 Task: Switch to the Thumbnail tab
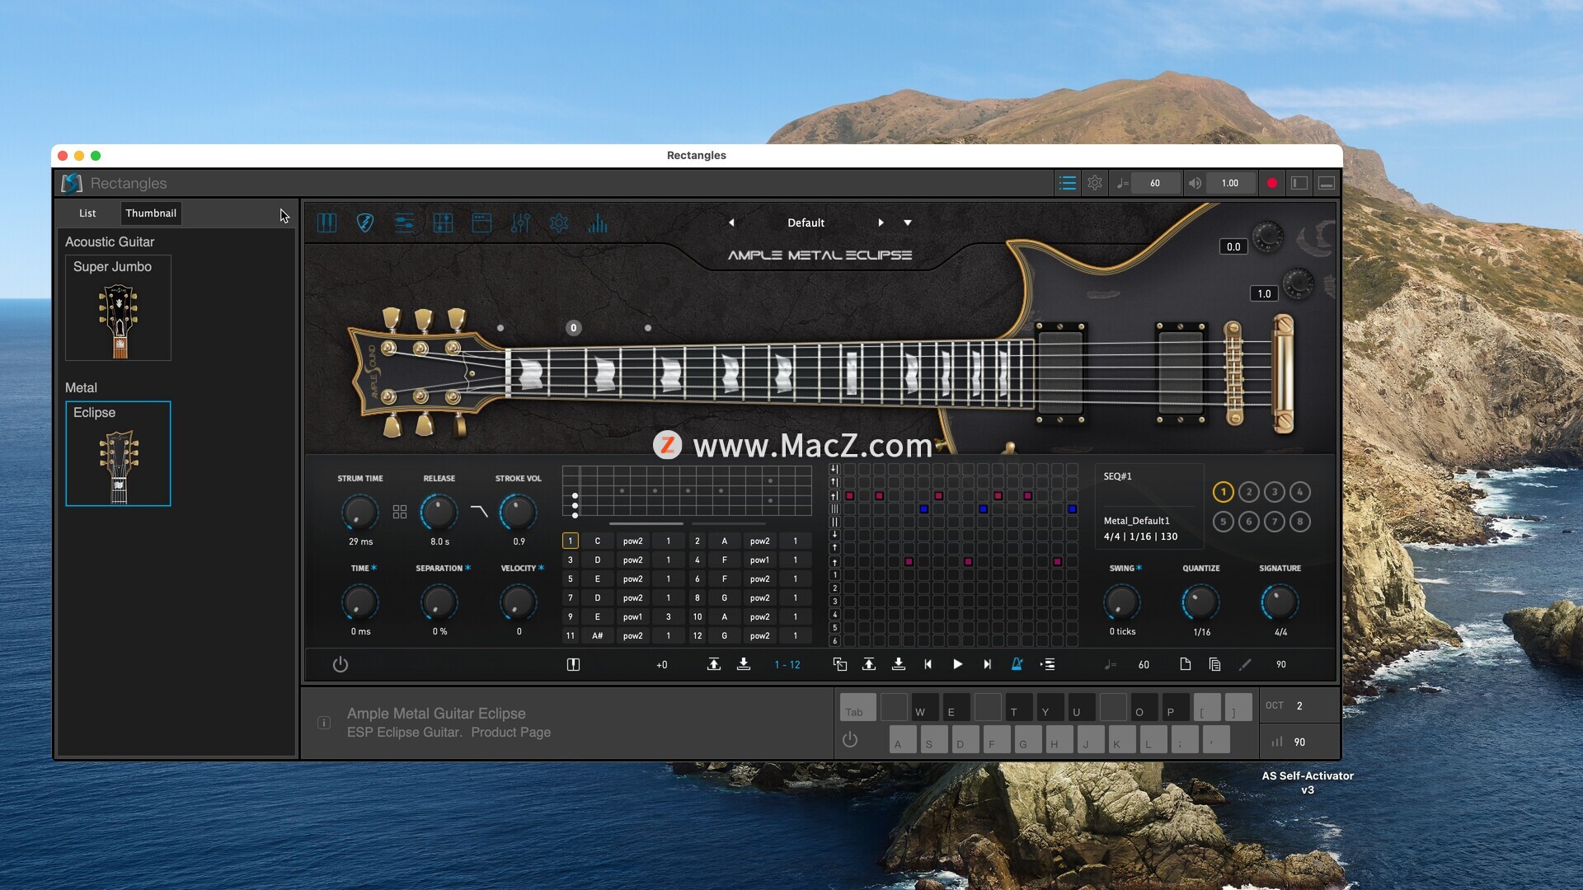click(x=151, y=213)
